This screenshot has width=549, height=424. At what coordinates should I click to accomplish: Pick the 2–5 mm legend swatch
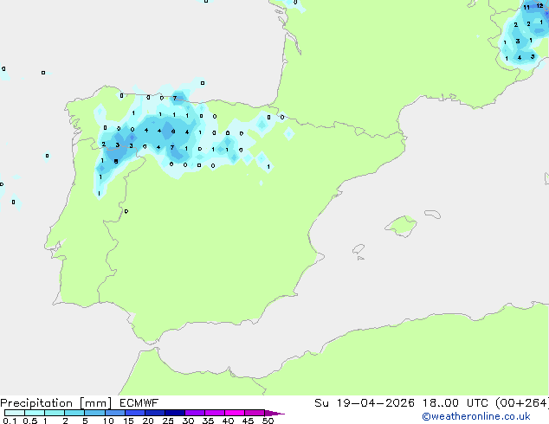(74, 413)
